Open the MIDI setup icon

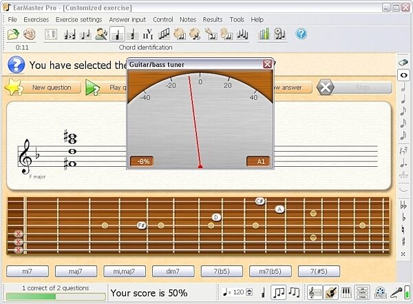coord(381,292)
